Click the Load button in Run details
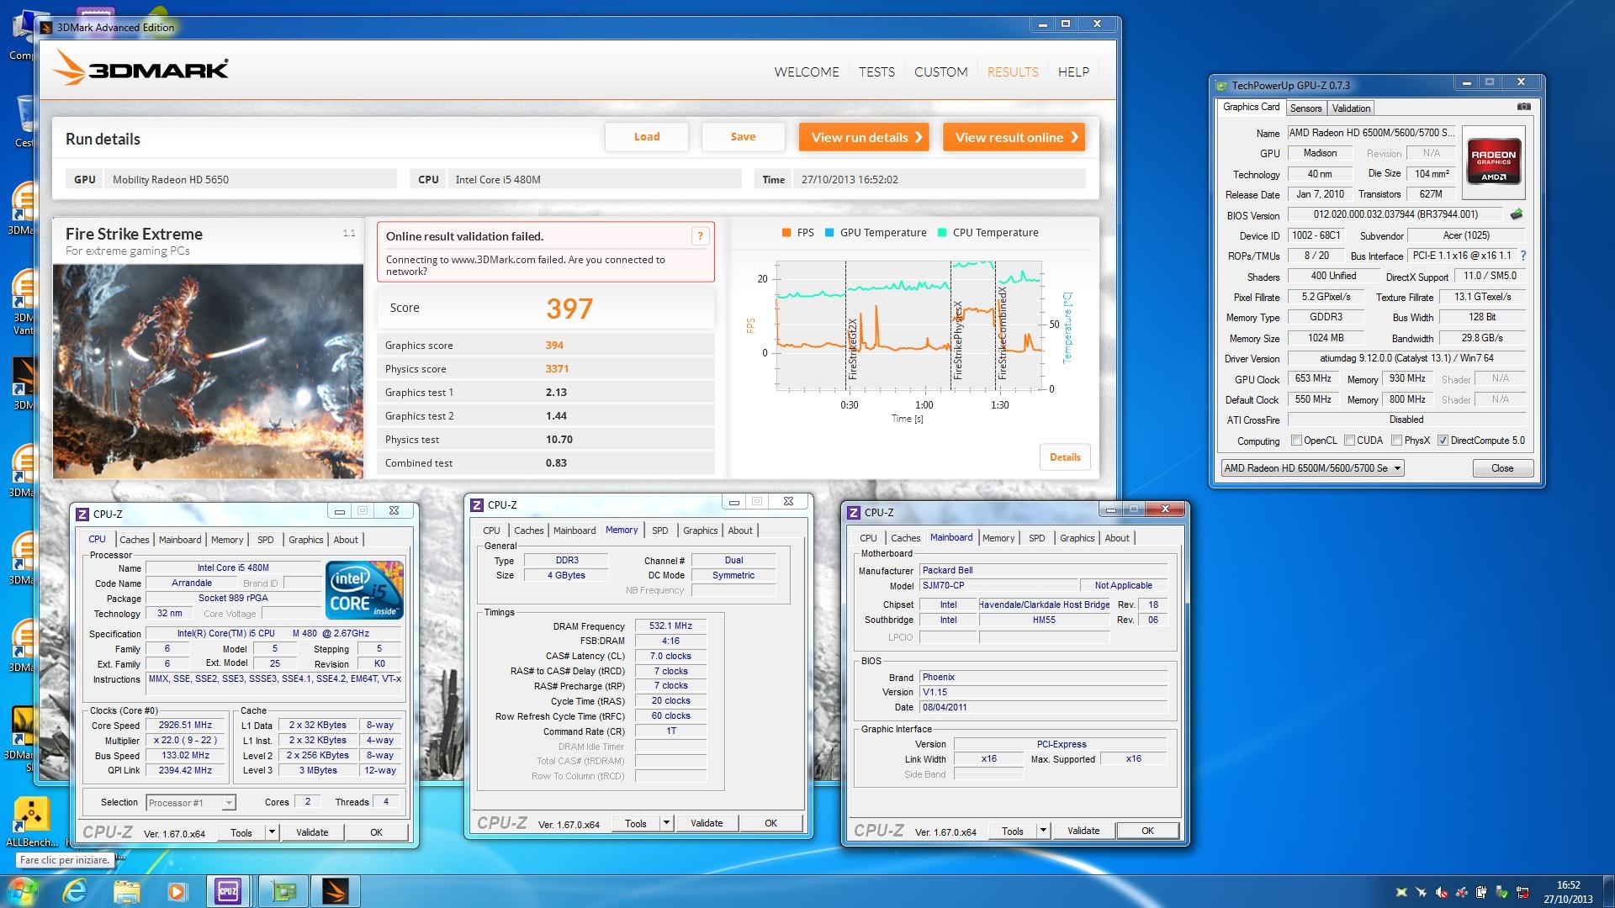 pos(646,137)
